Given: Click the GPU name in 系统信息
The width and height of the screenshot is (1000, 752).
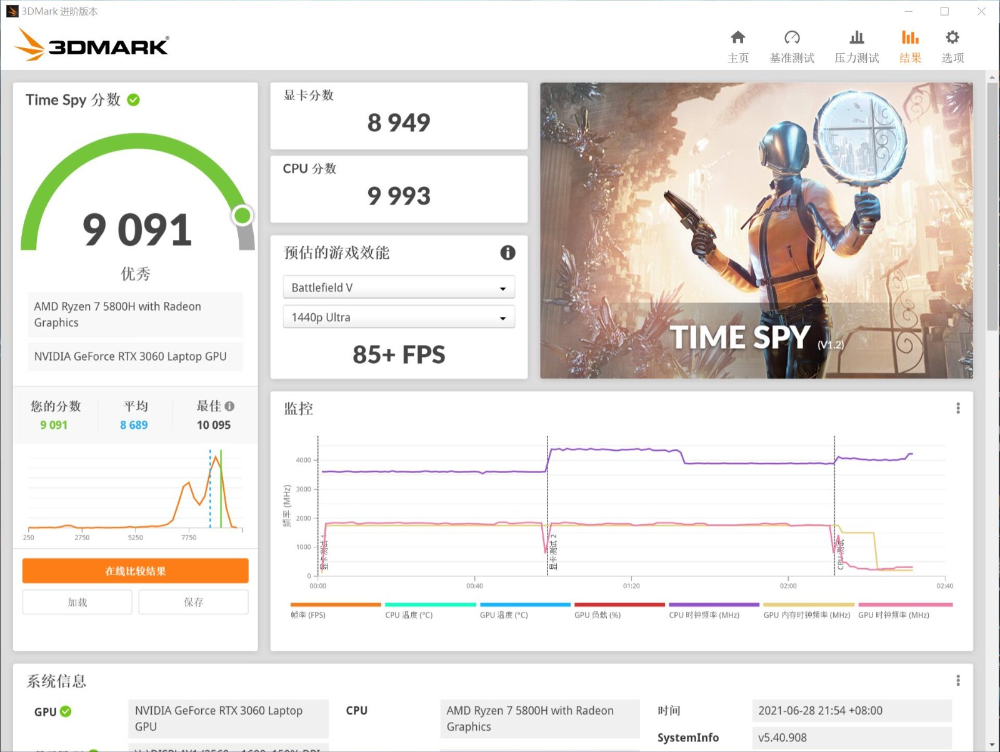Looking at the screenshot, I should click(x=228, y=719).
